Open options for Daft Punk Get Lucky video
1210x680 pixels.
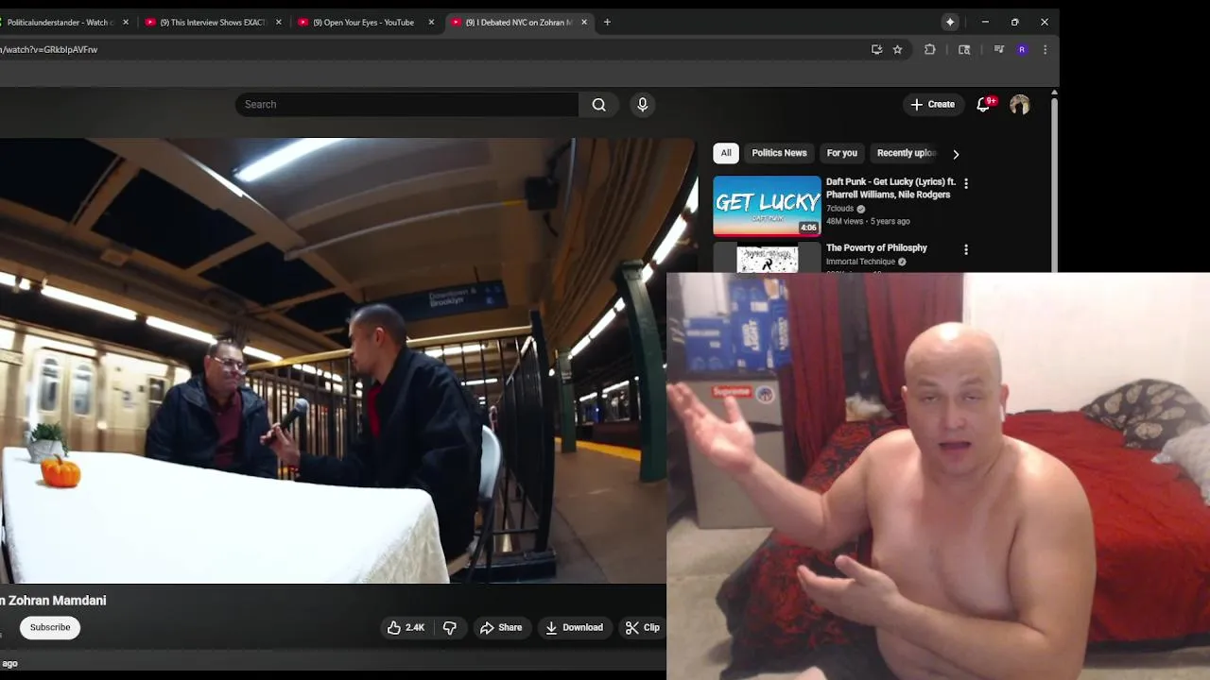coord(965,183)
